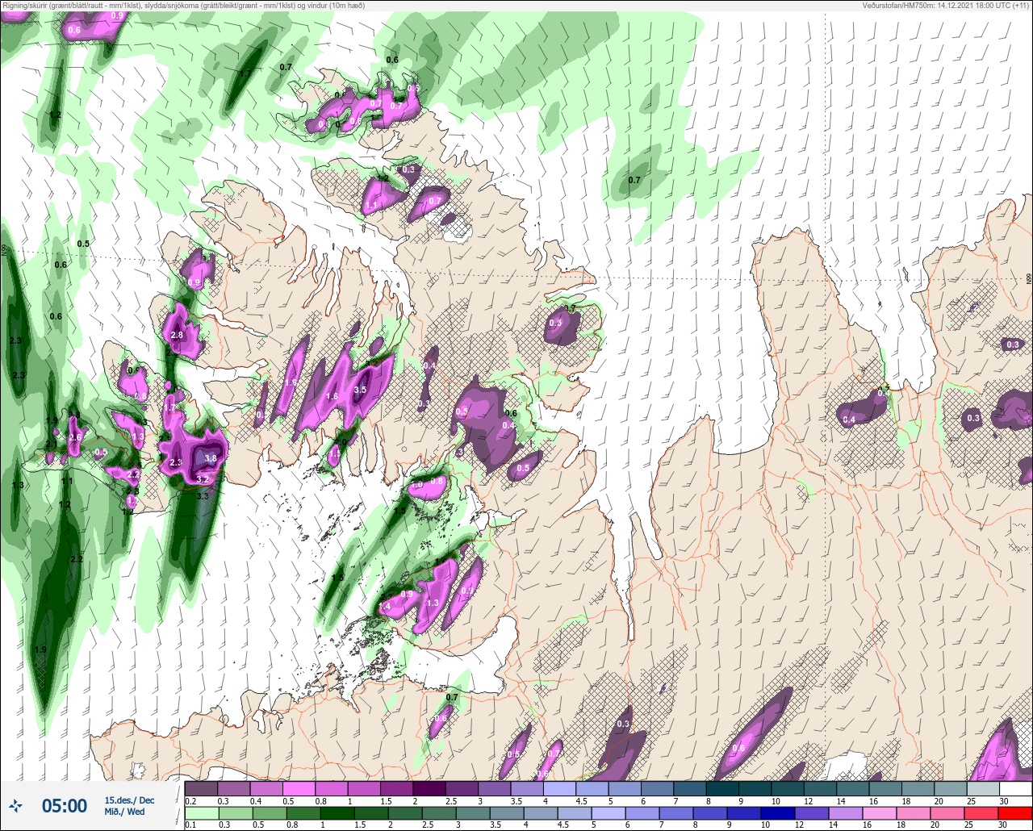Pick the dark teal upper legend swatch labeled 8
This screenshot has height=831, width=1033.
click(x=722, y=788)
